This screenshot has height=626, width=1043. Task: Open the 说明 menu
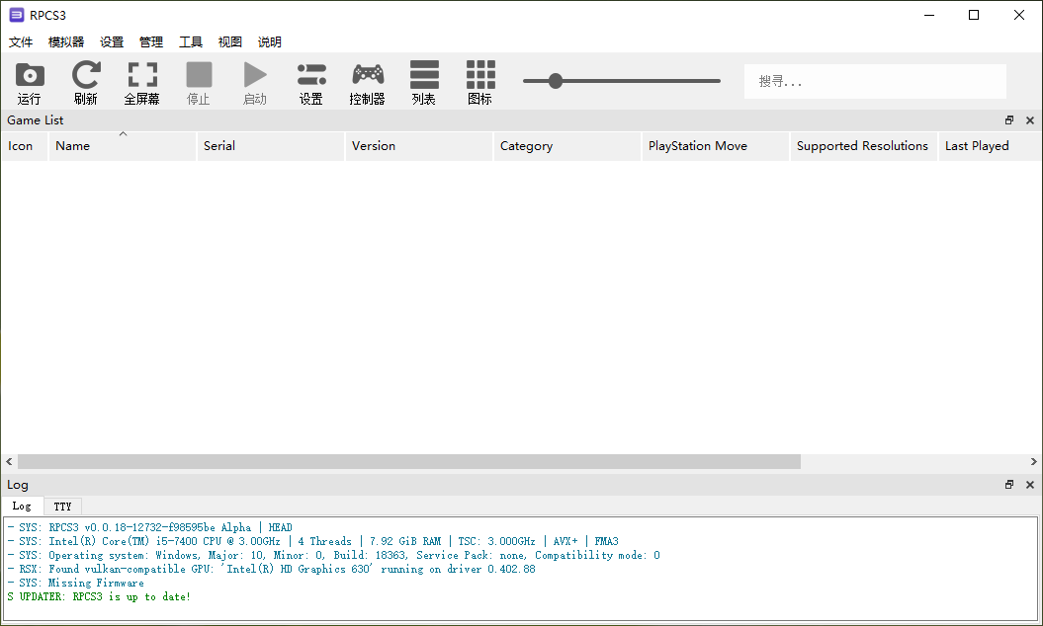[x=269, y=41]
